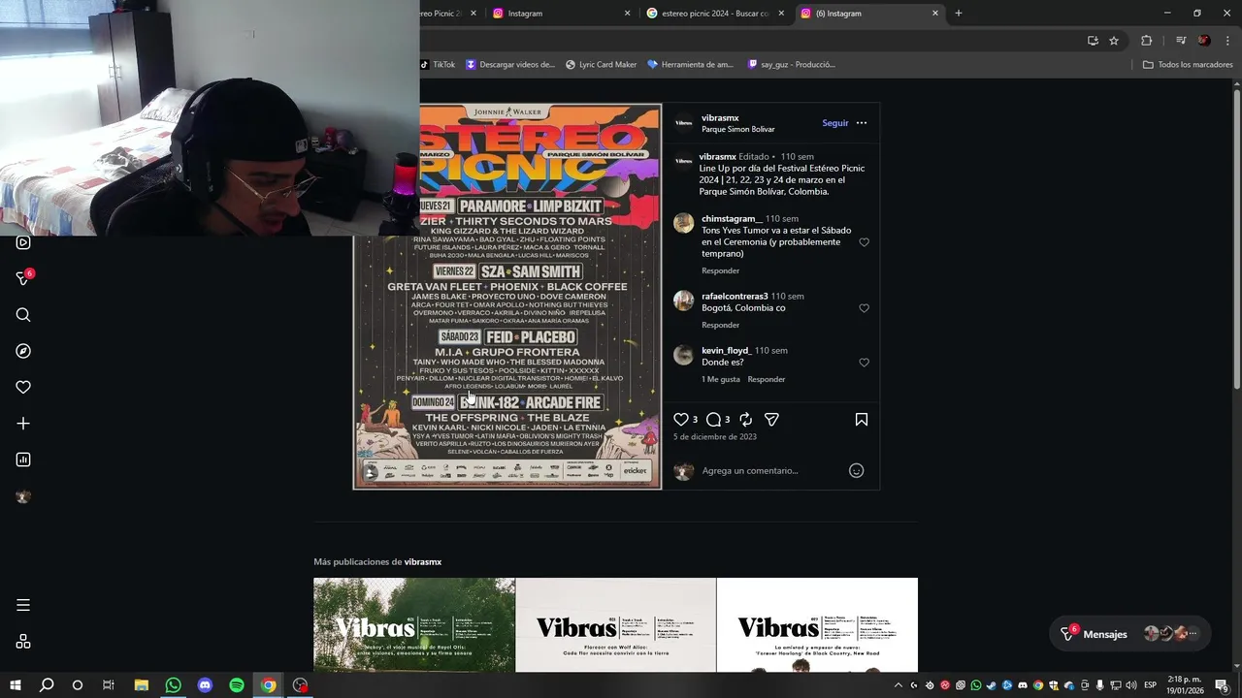View the '1 Me gusta' on kevin_floyd_ comment

721,379
